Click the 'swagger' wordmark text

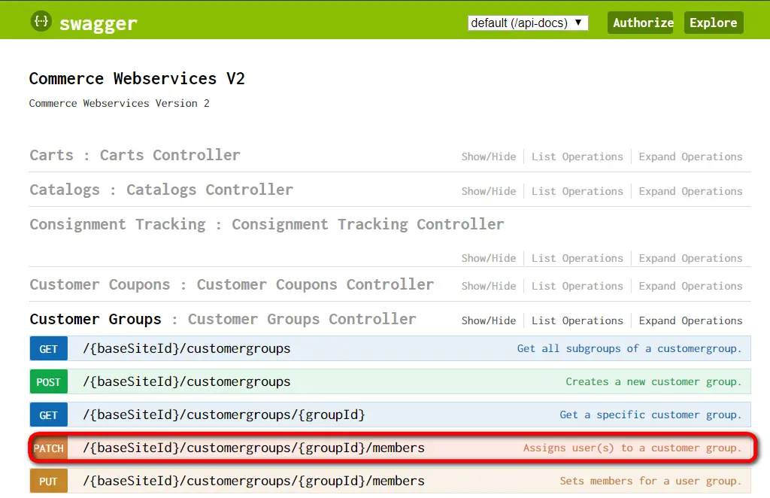pos(99,23)
